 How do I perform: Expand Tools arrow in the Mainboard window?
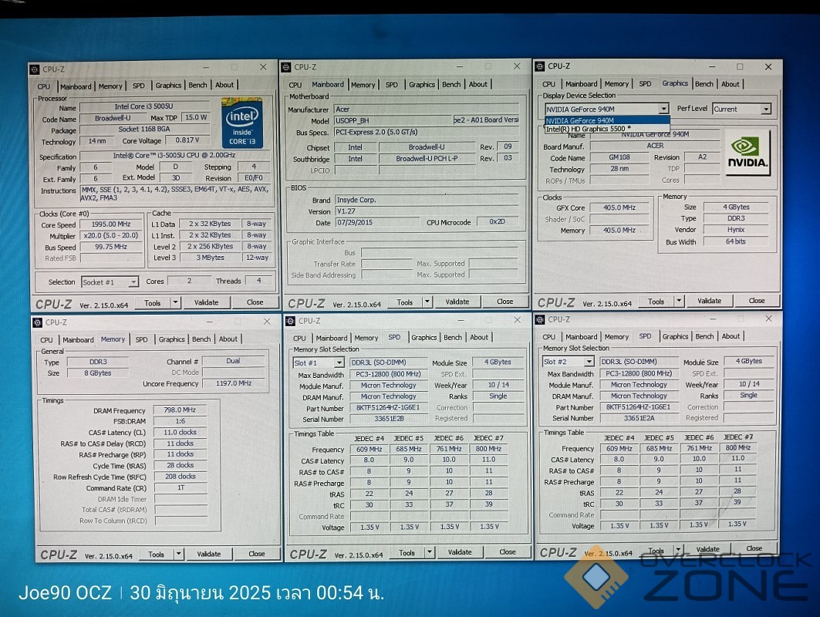[x=427, y=302]
